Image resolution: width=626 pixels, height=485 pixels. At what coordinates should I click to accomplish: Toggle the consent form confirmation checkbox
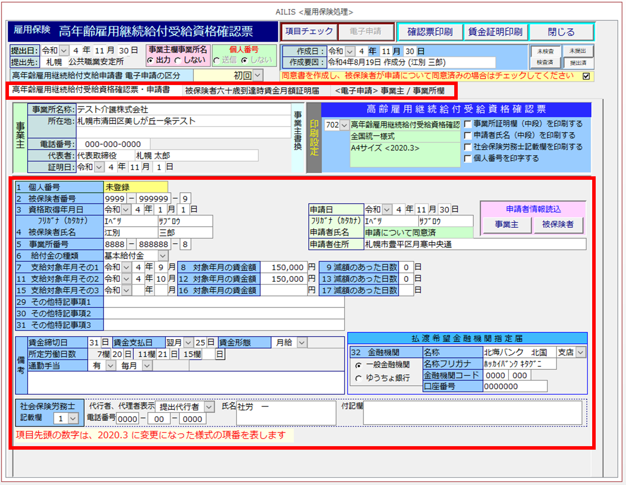point(586,76)
